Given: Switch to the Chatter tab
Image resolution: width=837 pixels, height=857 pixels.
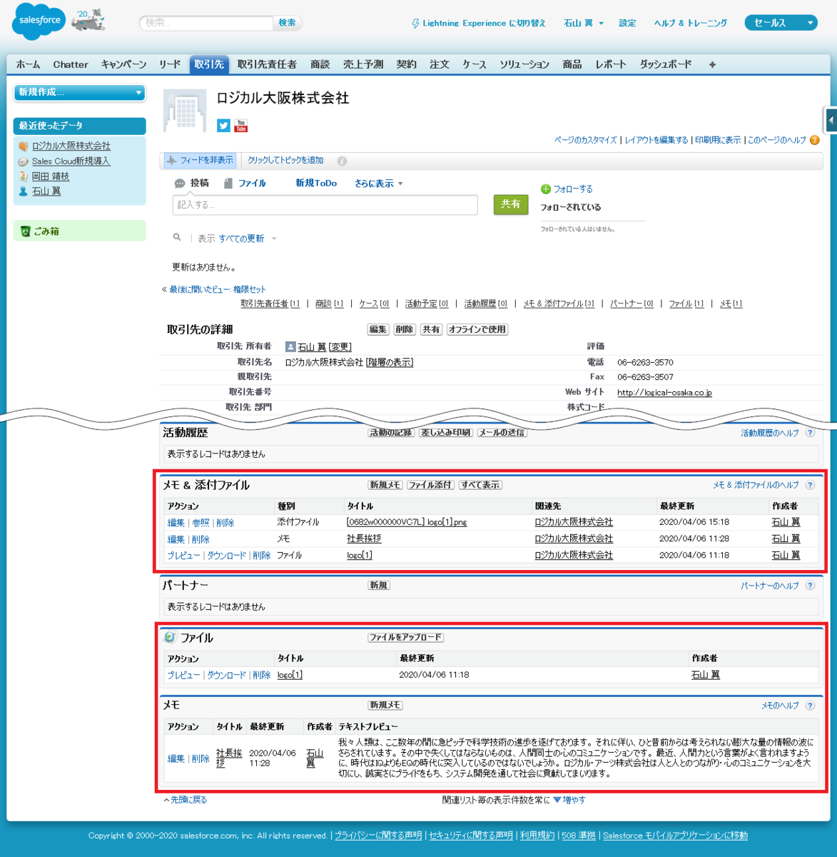Looking at the screenshot, I should (x=71, y=64).
